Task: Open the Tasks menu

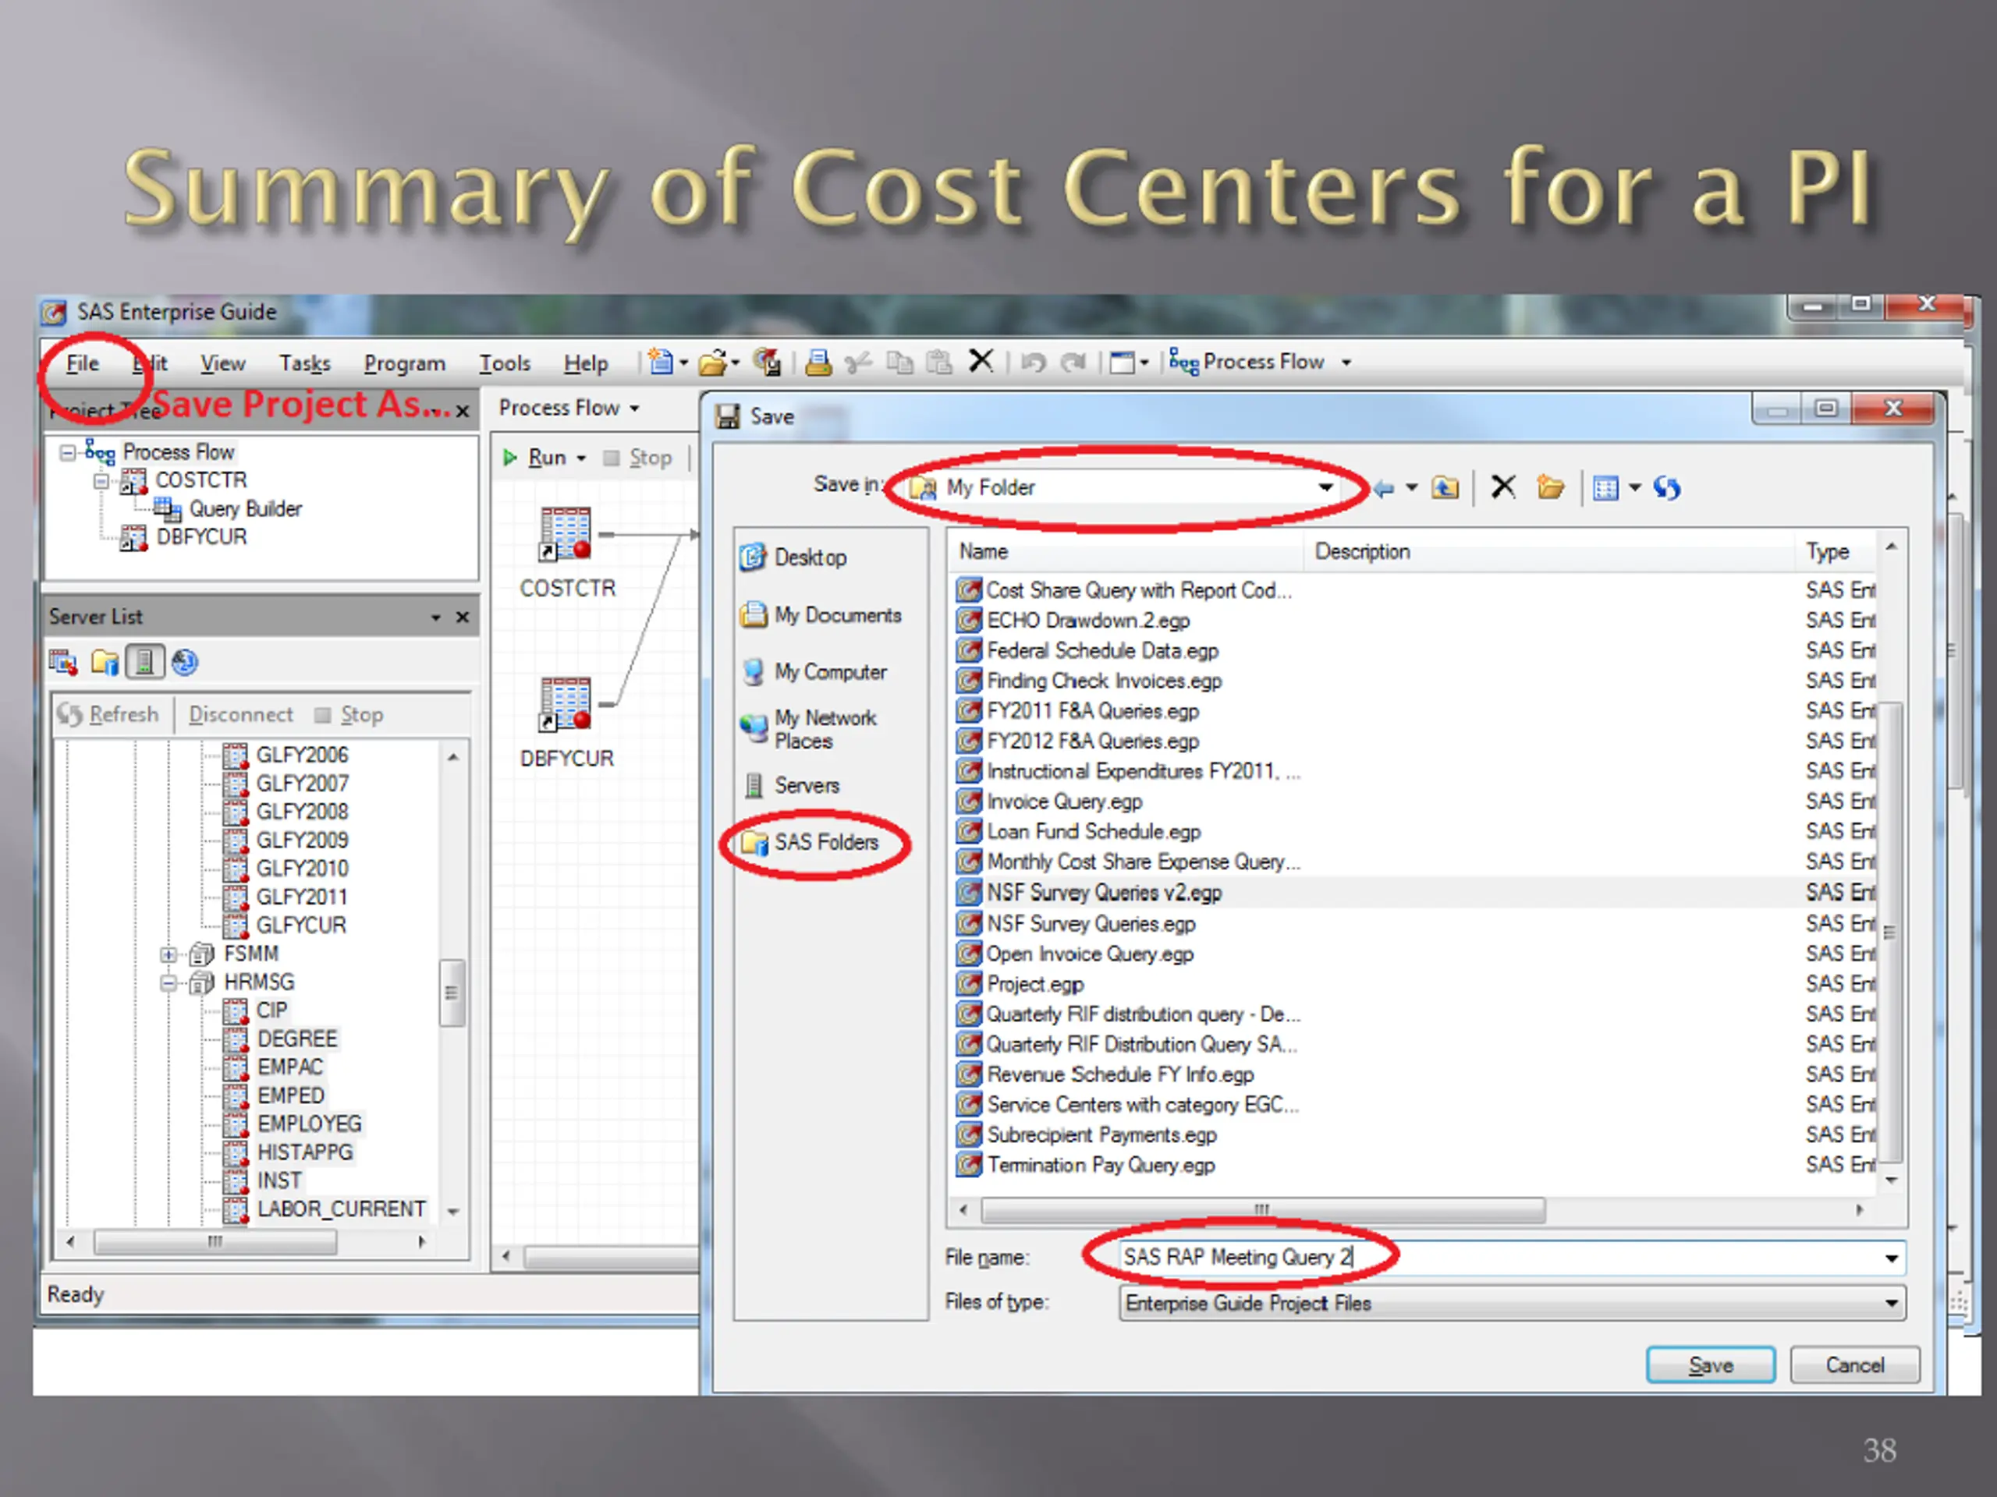Action: pyautogui.click(x=305, y=363)
